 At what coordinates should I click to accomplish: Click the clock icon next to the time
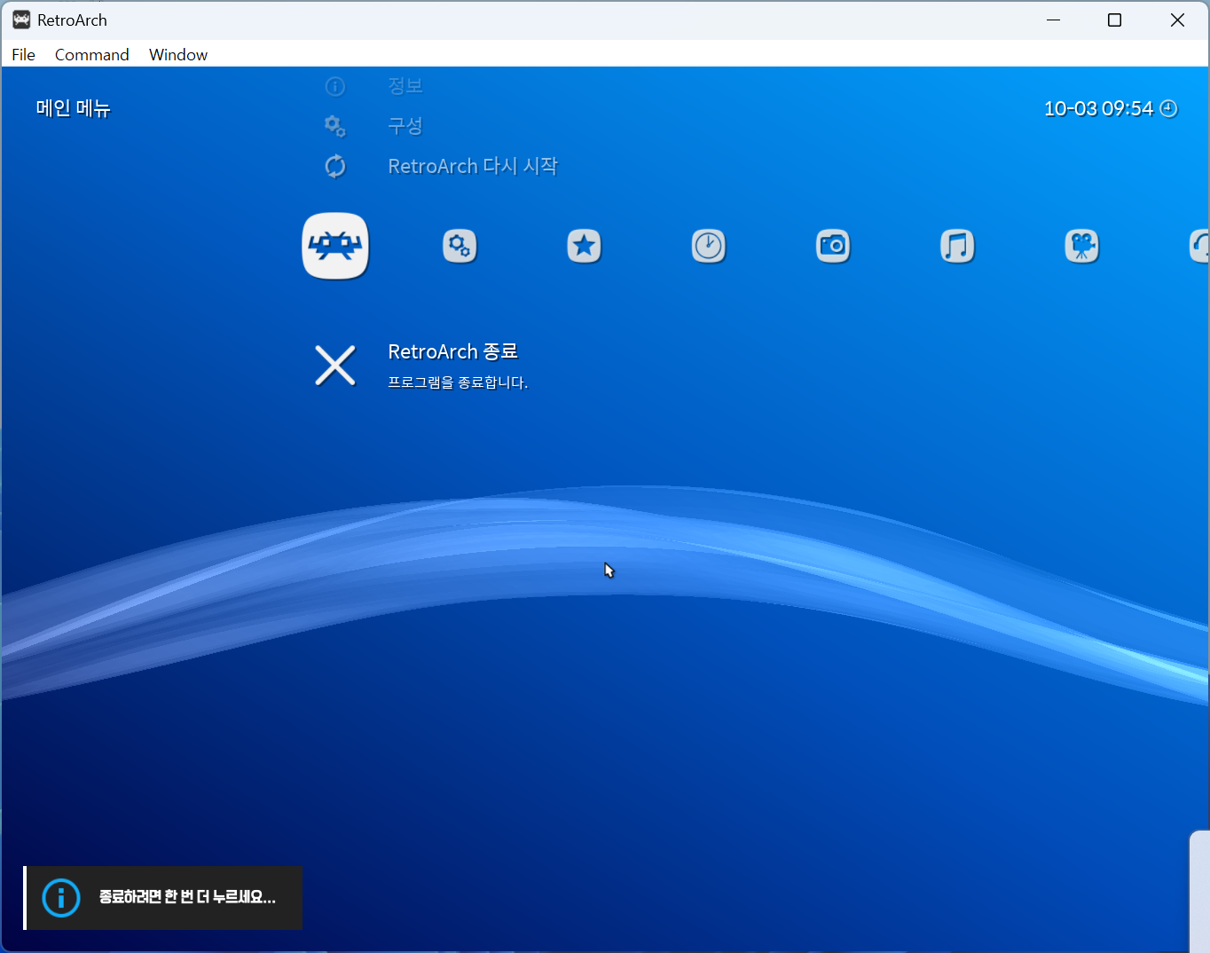[1169, 108]
